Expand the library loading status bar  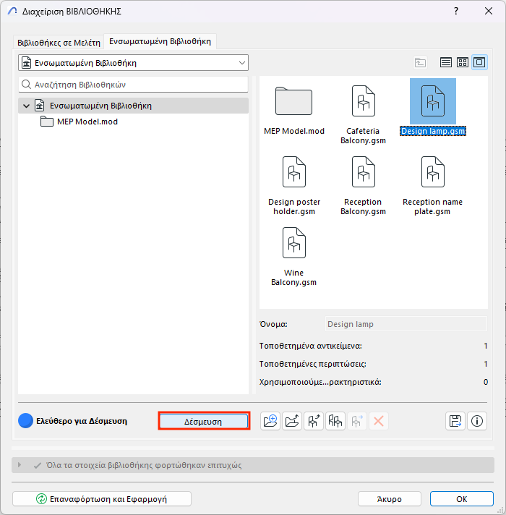[20, 465]
